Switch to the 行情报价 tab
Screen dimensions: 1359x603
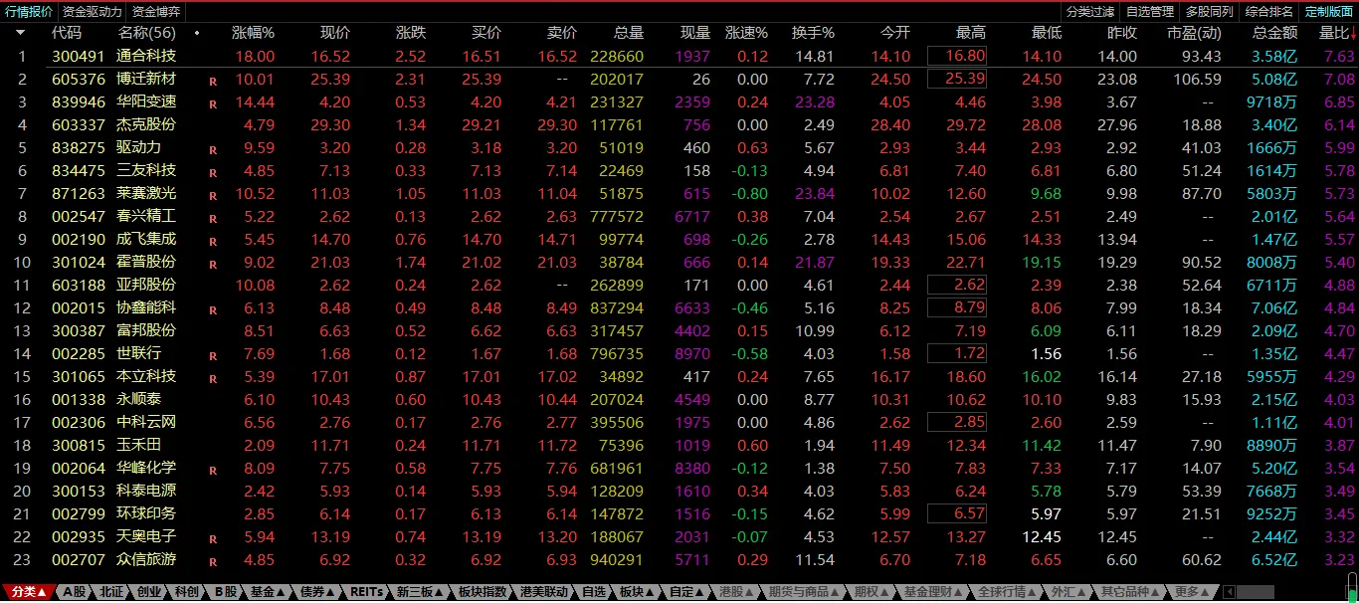click(29, 12)
